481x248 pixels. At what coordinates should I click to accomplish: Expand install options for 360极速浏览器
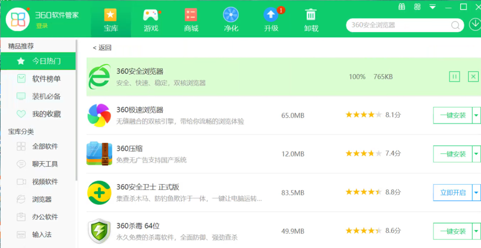click(477, 115)
